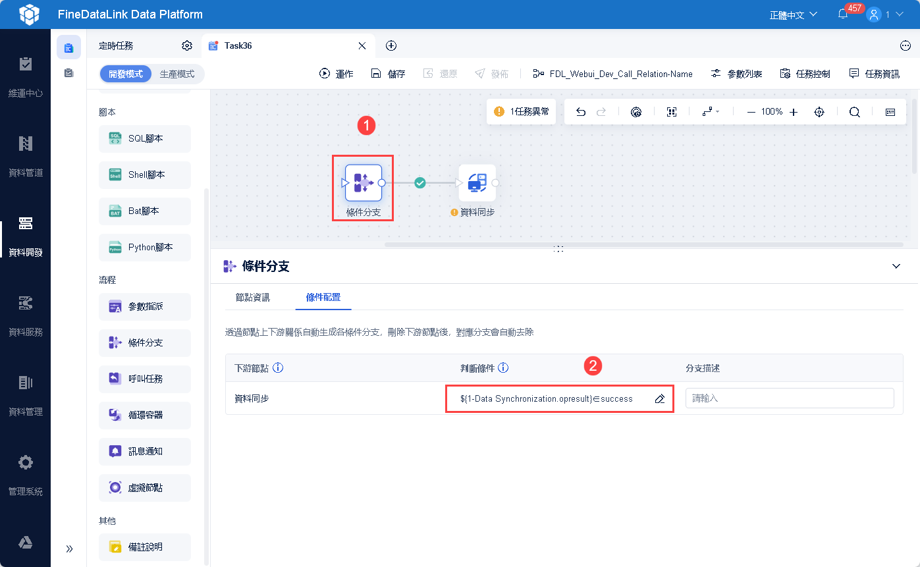Image resolution: width=920 pixels, height=567 pixels.
Task: Select the 資料同步 node on the canvas
Action: [477, 183]
